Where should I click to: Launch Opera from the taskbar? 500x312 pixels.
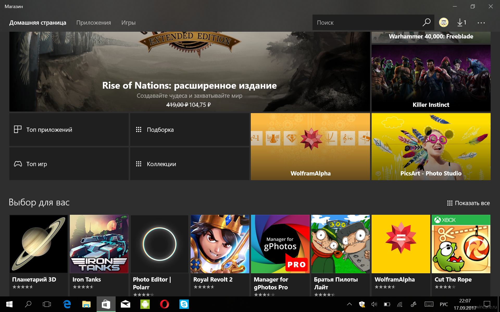click(x=165, y=304)
